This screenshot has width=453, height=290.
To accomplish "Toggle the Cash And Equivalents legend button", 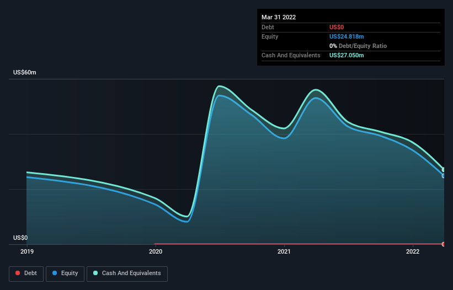I will pos(127,273).
